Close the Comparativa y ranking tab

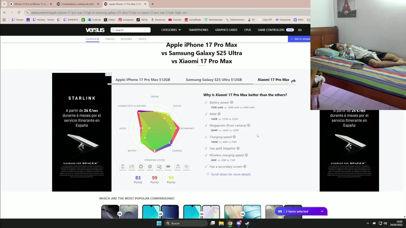(98, 4)
